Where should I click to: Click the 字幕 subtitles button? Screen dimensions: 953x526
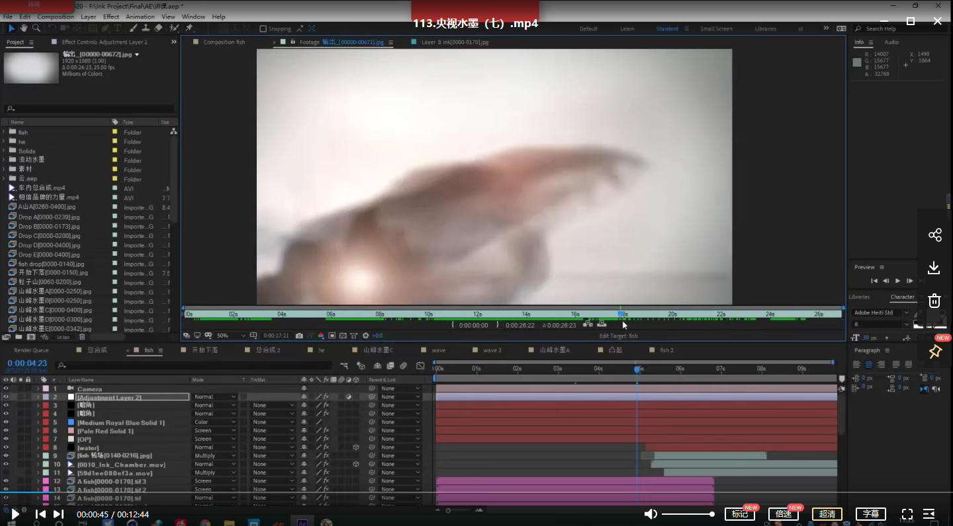(871, 514)
